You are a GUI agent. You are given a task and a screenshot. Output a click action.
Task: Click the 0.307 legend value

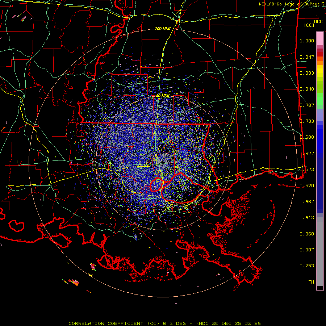[x=307, y=250]
